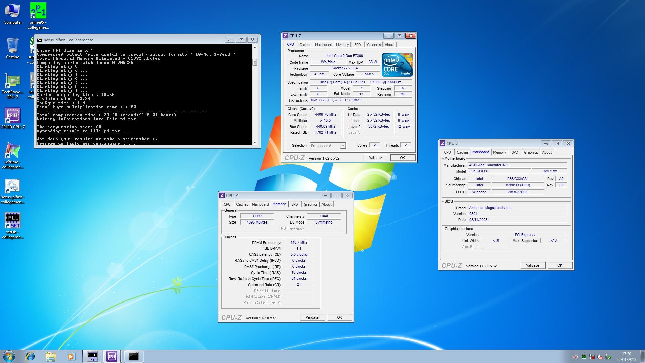Click the BIOS date 03/14/2008 field
The image size is (645, 363).
(x=518, y=220)
